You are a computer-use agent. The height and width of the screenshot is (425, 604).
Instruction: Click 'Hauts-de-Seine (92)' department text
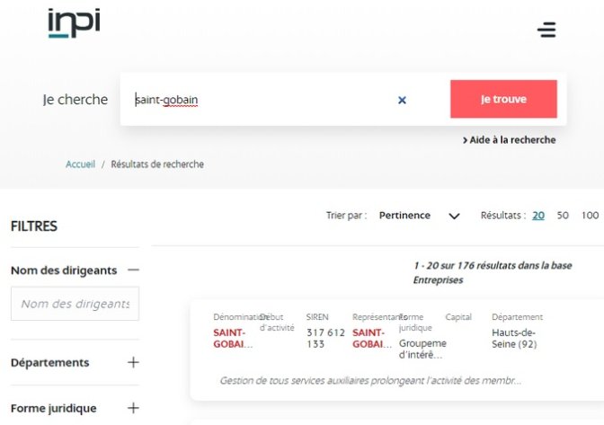[x=514, y=338]
